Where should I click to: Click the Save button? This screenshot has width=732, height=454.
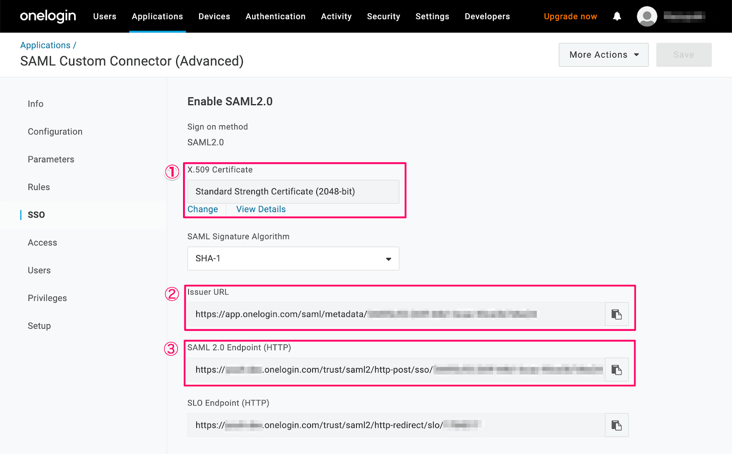684,55
